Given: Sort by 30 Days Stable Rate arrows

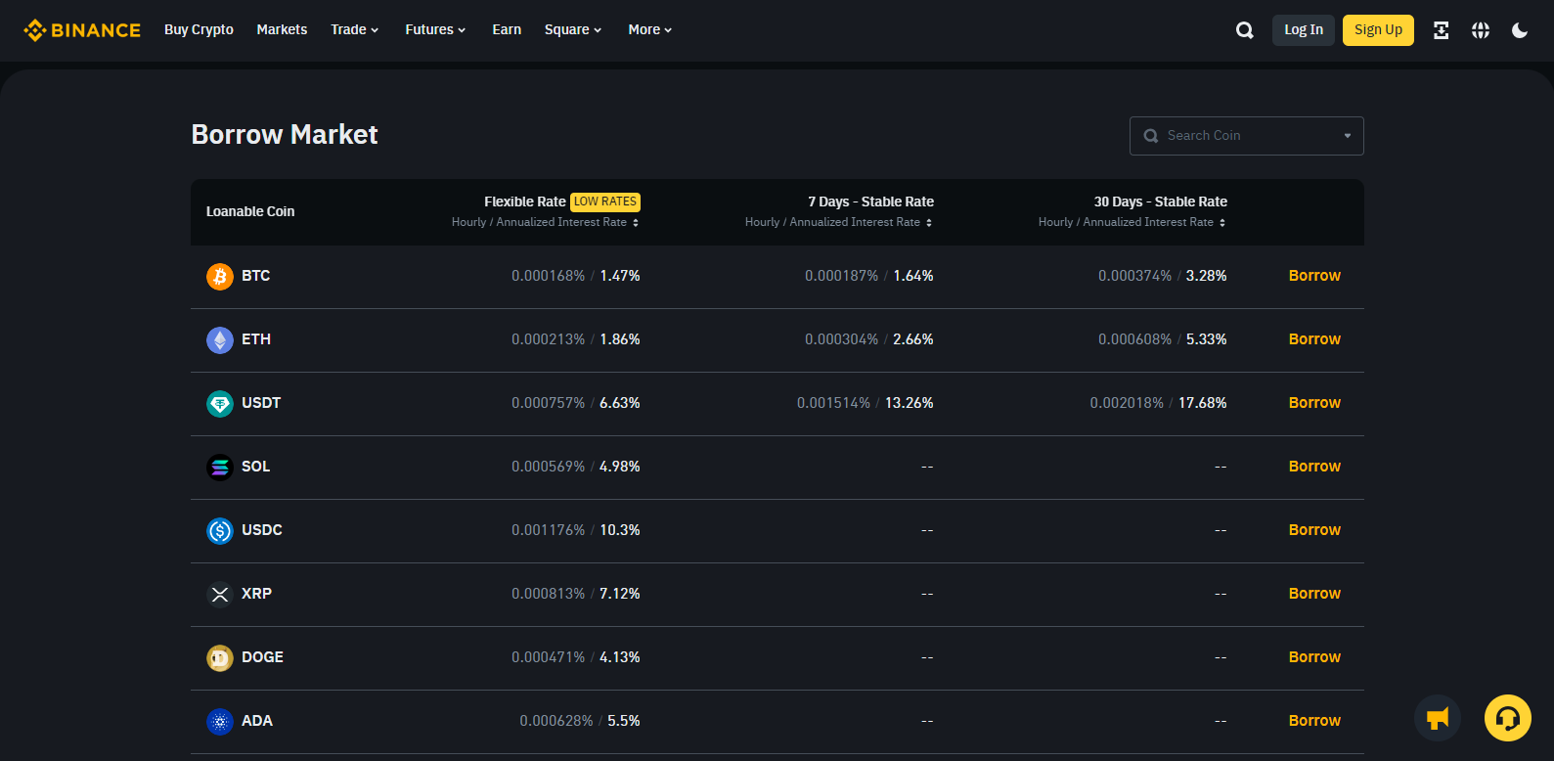Looking at the screenshot, I should (x=1222, y=223).
